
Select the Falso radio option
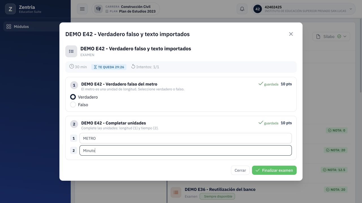pos(73,105)
